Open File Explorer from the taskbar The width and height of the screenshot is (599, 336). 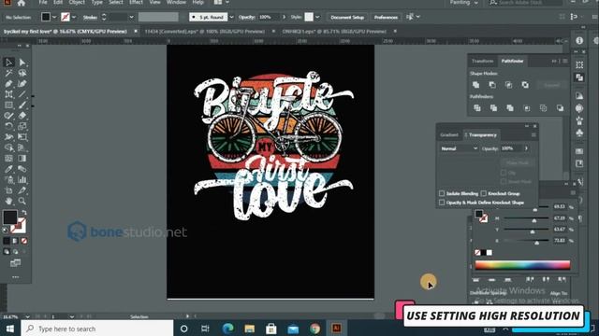point(250,329)
